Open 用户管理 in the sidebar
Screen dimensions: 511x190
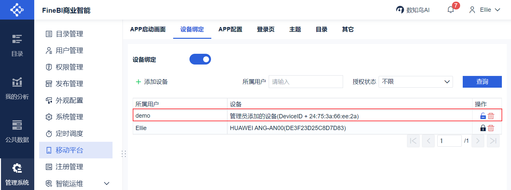pyautogui.click(x=76, y=51)
